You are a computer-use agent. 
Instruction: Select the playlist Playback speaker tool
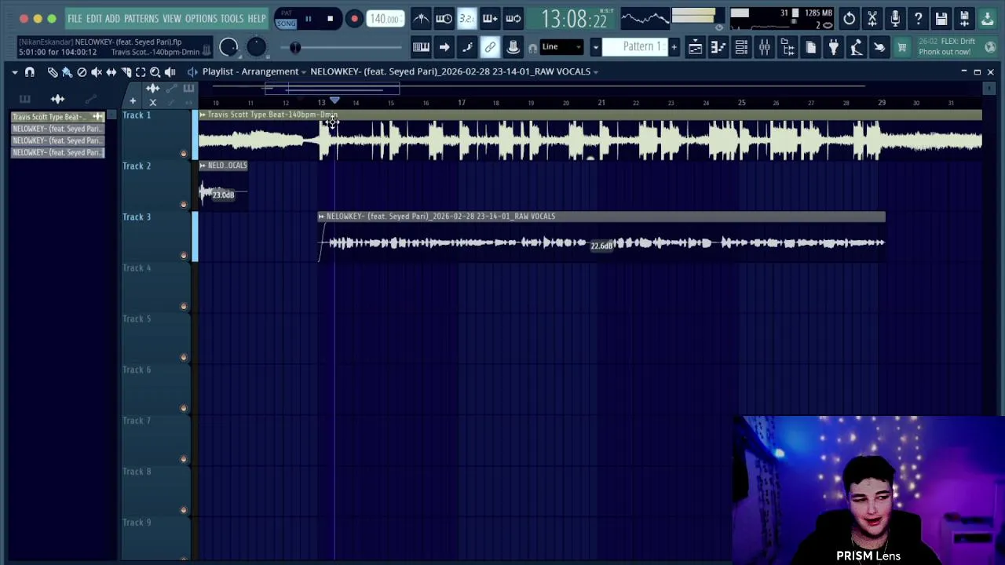pos(170,72)
